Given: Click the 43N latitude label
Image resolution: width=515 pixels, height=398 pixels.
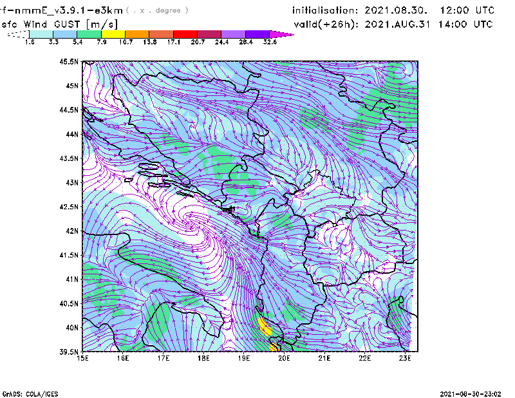Looking at the screenshot, I should pyautogui.click(x=72, y=182).
